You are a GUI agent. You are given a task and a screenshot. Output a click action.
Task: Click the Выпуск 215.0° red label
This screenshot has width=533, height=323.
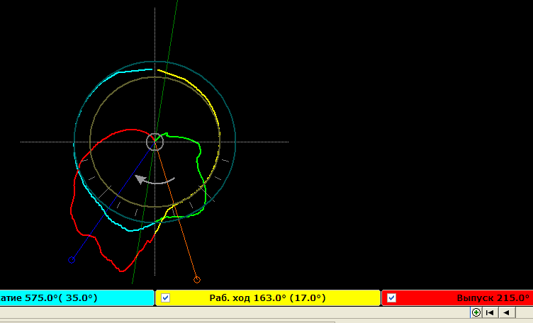493,298
